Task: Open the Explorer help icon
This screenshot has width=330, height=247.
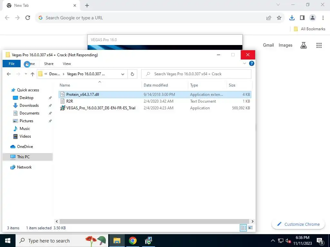Action: pyautogui.click(x=251, y=63)
